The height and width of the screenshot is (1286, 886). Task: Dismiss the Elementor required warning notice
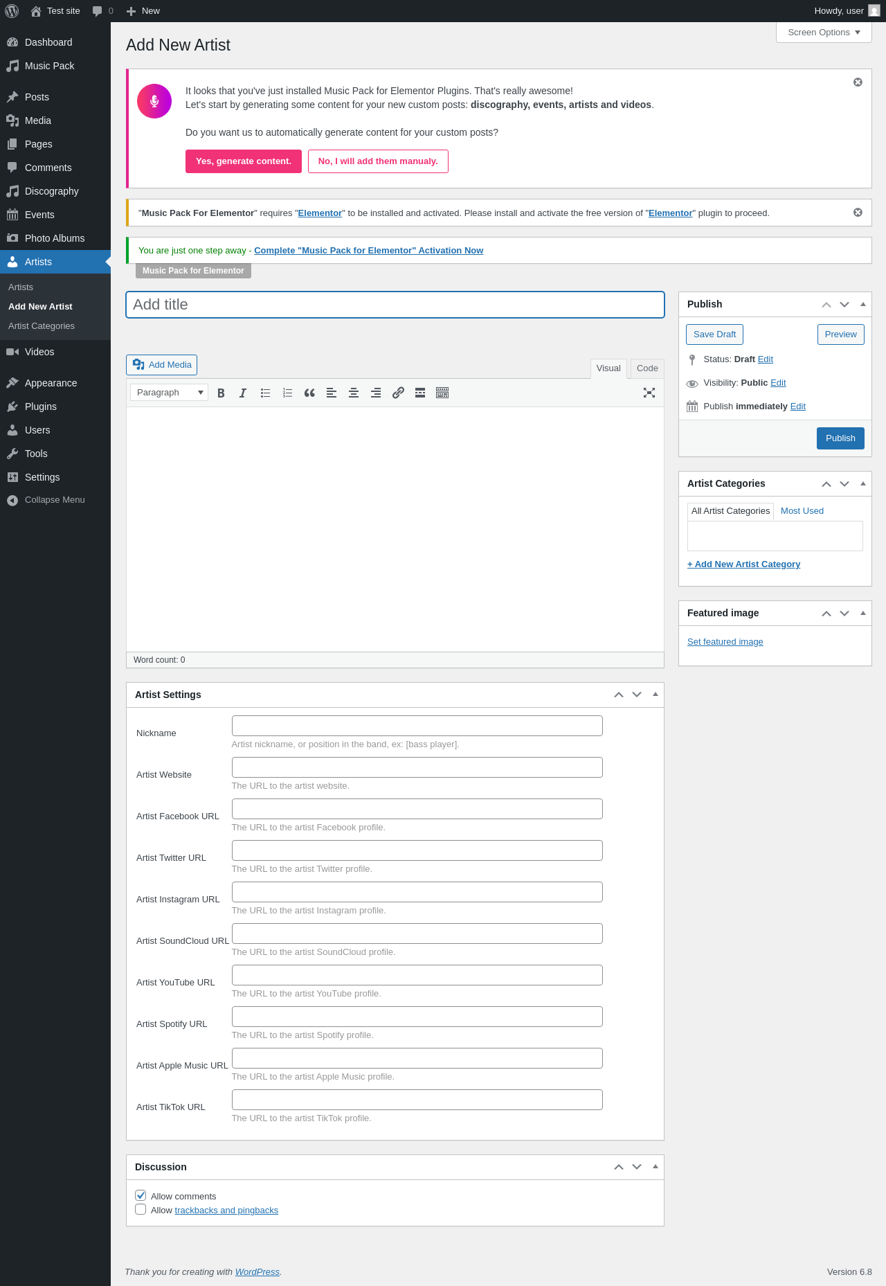coord(858,213)
